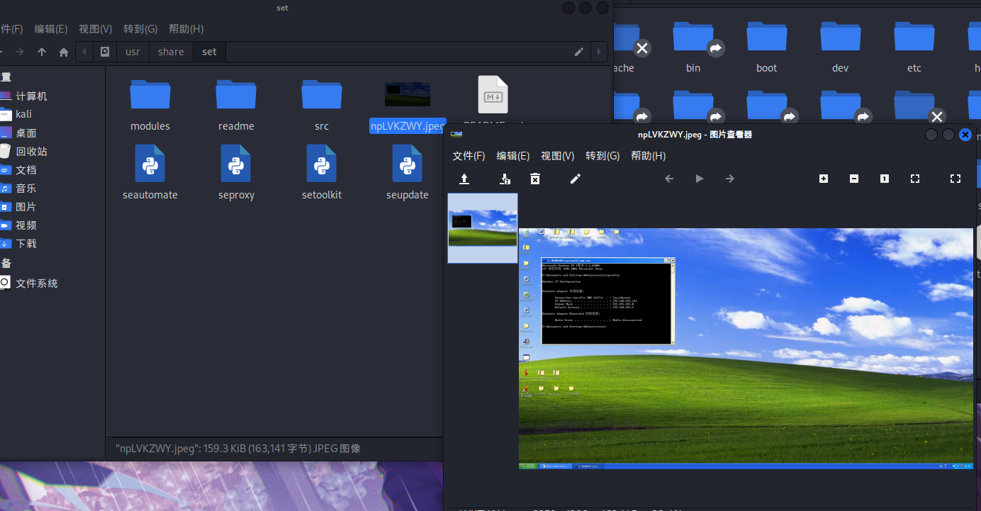Select setoolkit Python file
The width and height of the screenshot is (981, 511).
[x=322, y=172]
